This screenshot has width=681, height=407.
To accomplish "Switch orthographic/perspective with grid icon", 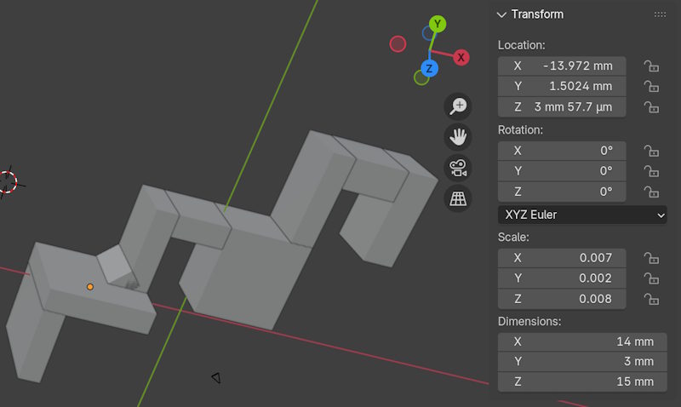I will click(x=458, y=198).
